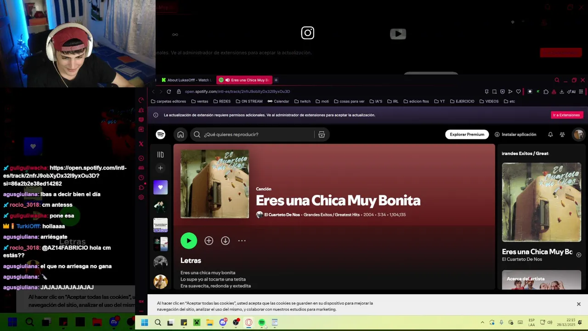Click the heart bookmark icon in address bar
588x331 pixels.
click(519, 91)
